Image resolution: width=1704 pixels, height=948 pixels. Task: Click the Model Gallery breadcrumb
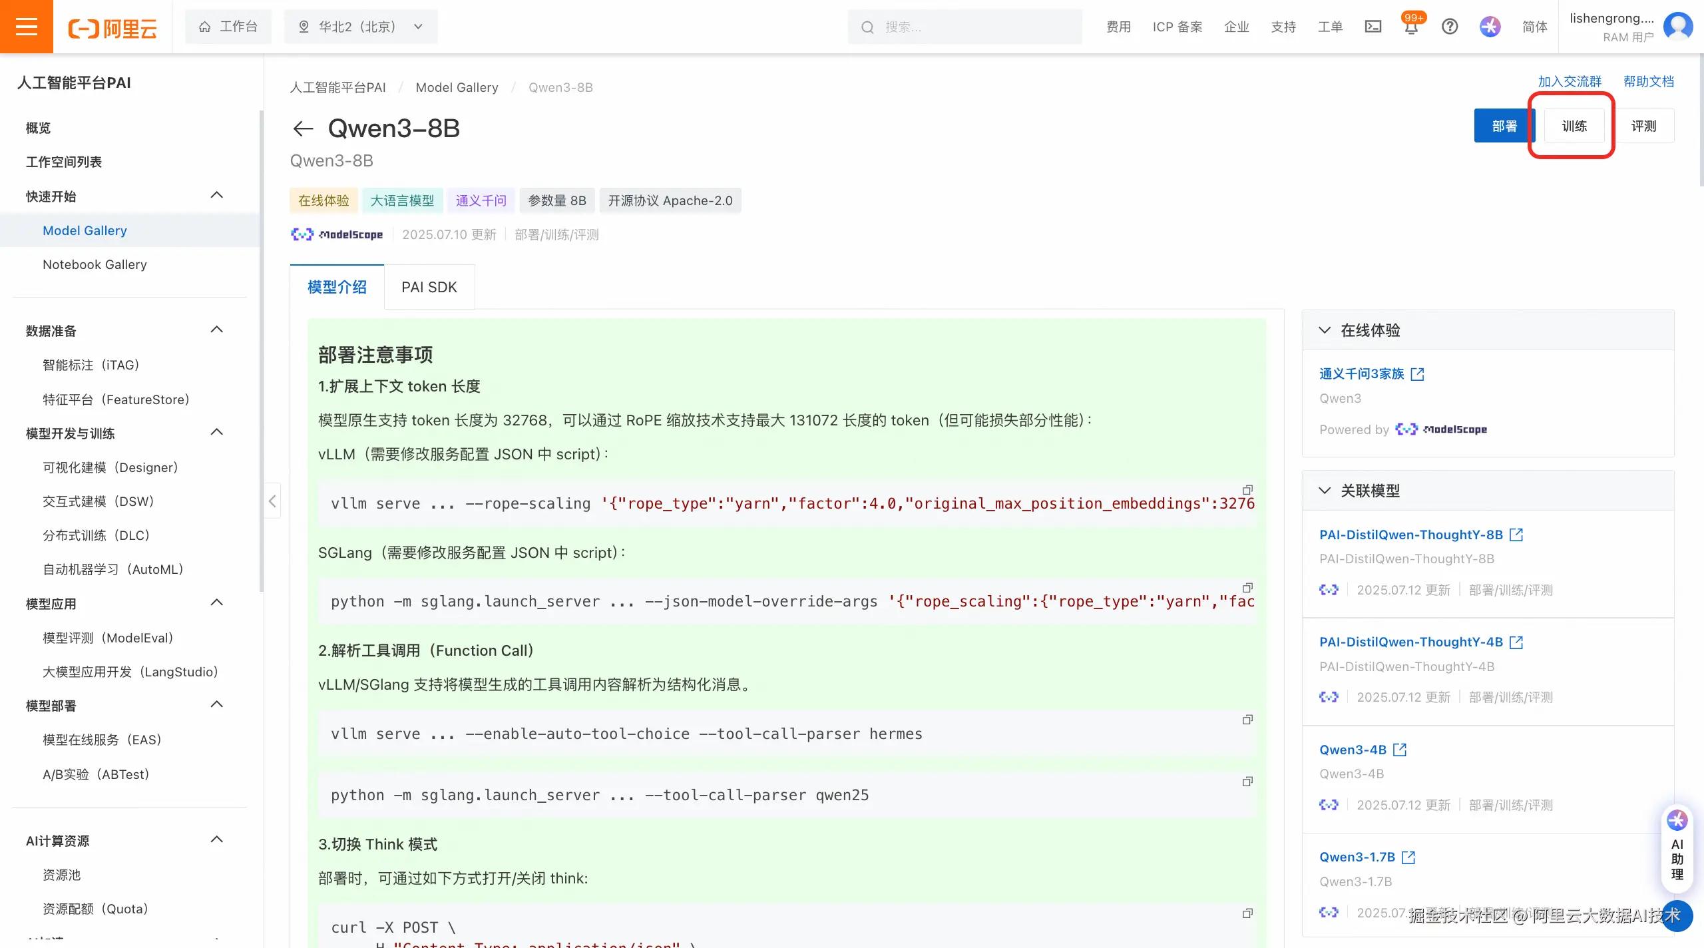coord(457,87)
